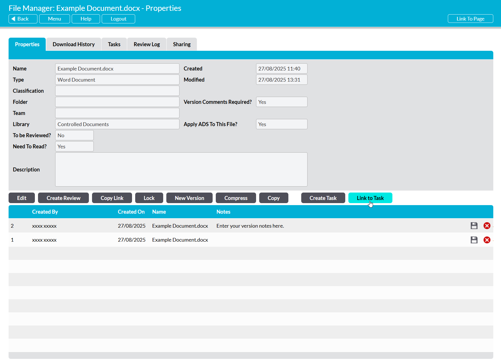Open the Download History tab
The image size is (501, 364).
73,44
